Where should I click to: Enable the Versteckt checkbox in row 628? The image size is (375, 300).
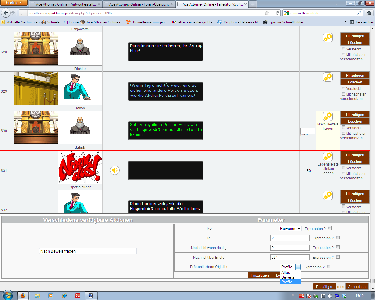coord(343,49)
